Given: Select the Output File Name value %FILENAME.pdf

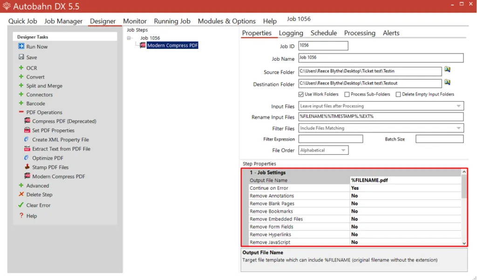Looking at the screenshot, I should pyautogui.click(x=369, y=180).
